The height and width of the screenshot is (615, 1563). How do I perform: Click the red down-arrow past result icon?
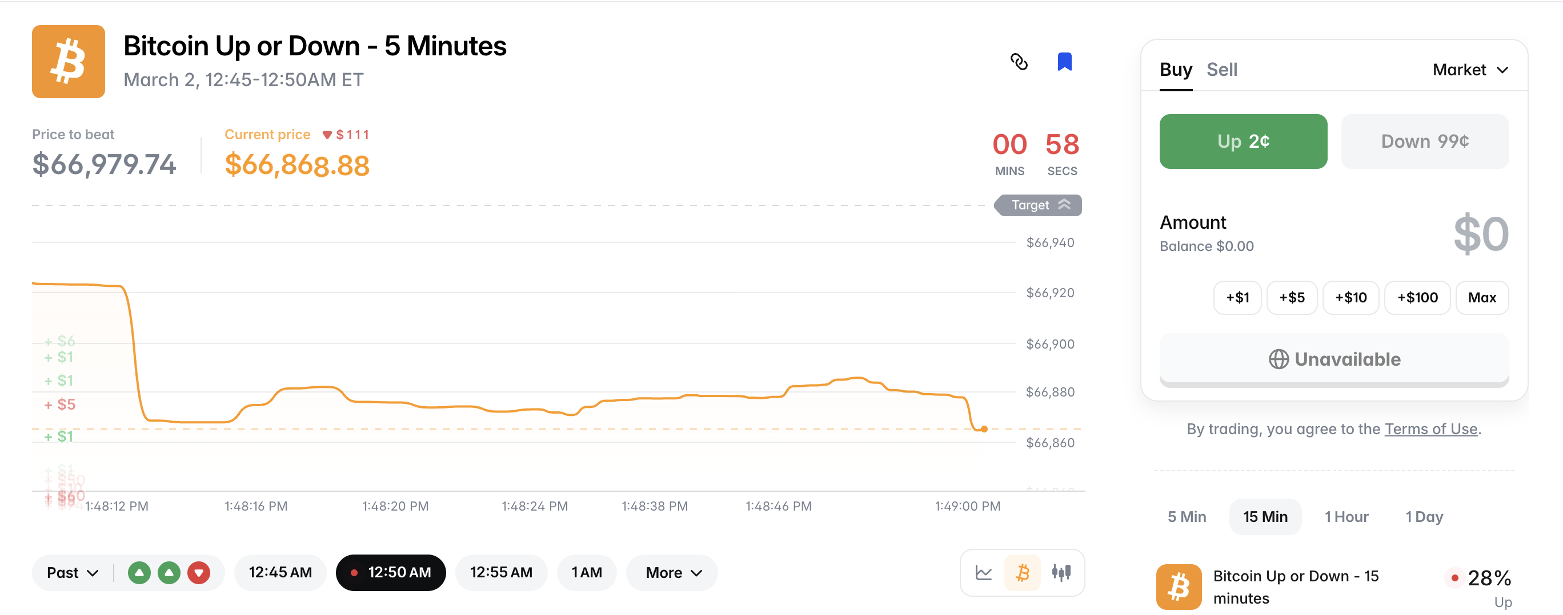tap(198, 573)
